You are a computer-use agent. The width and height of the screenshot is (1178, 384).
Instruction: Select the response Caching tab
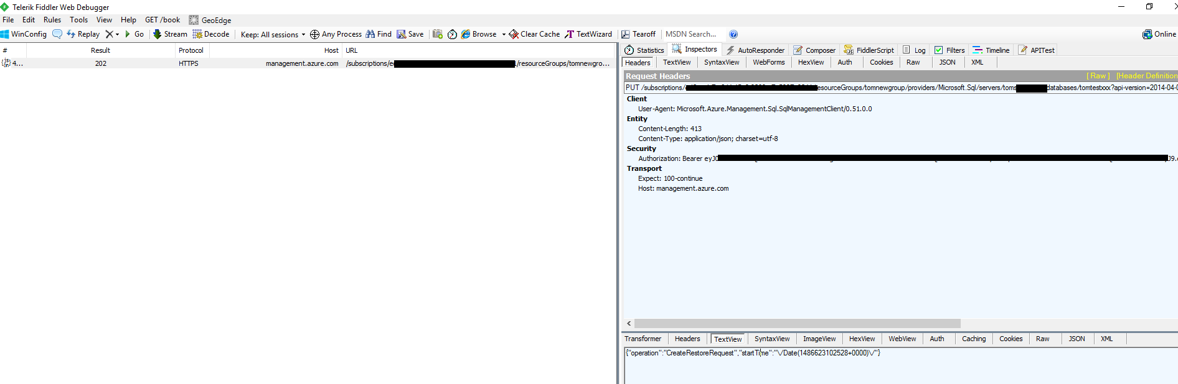click(x=974, y=339)
